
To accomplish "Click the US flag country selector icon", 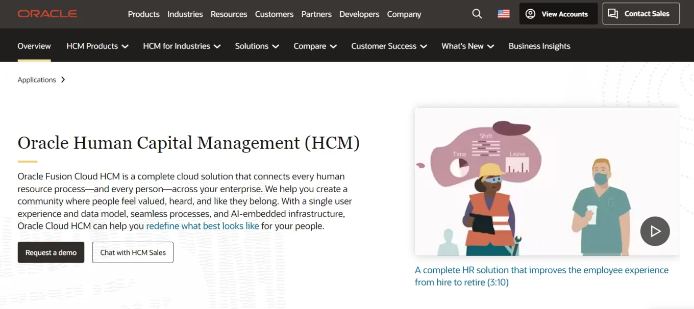I will pos(503,14).
